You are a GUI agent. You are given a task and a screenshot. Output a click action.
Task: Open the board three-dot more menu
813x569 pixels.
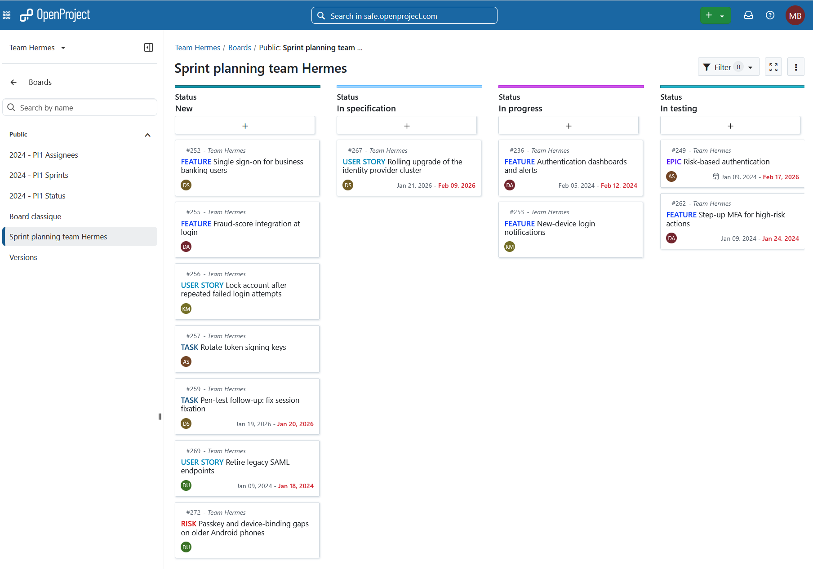click(x=796, y=67)
